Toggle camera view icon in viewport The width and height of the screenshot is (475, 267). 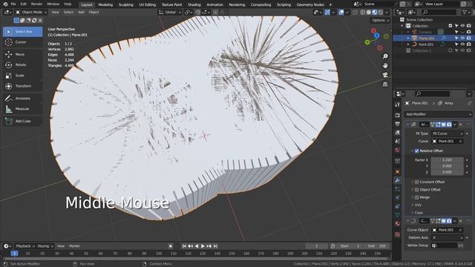(385, 75)
